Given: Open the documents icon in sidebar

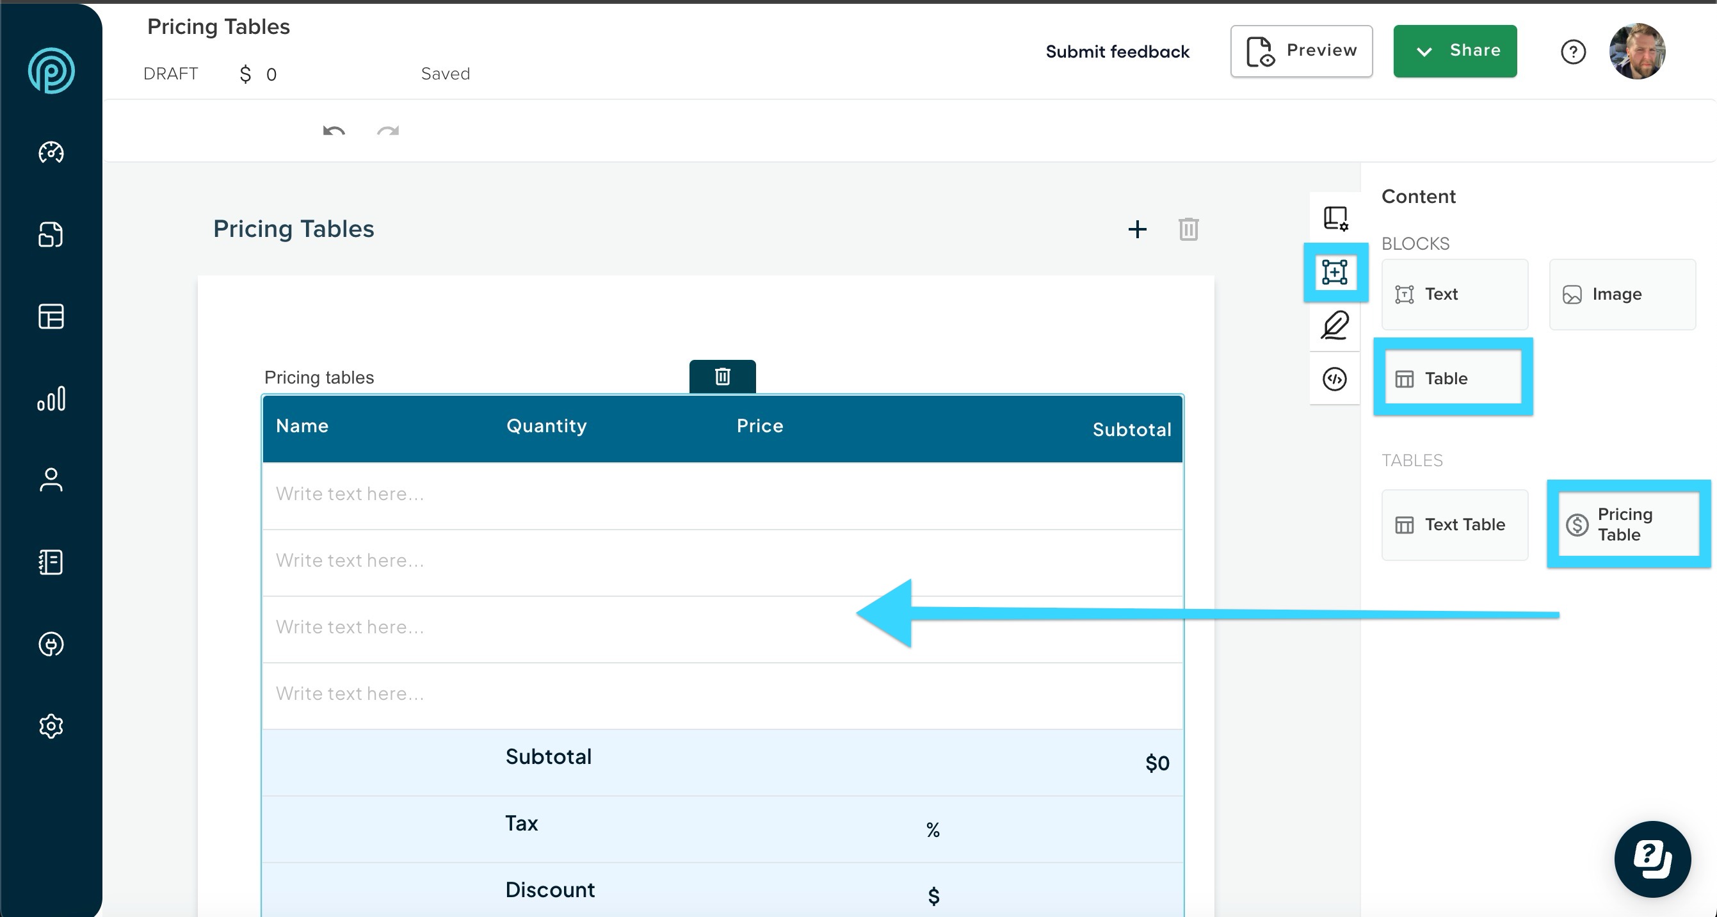Looking at the screenshot, I should (x=51, y=235).
